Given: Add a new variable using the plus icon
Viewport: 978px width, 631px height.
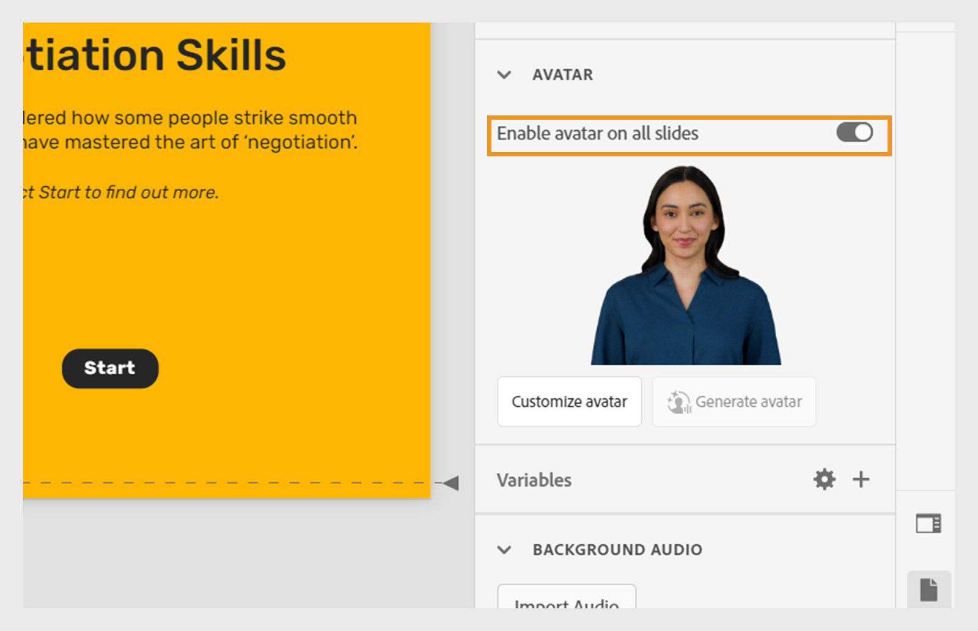Looking at the screenshot, I should coord(861,479).
